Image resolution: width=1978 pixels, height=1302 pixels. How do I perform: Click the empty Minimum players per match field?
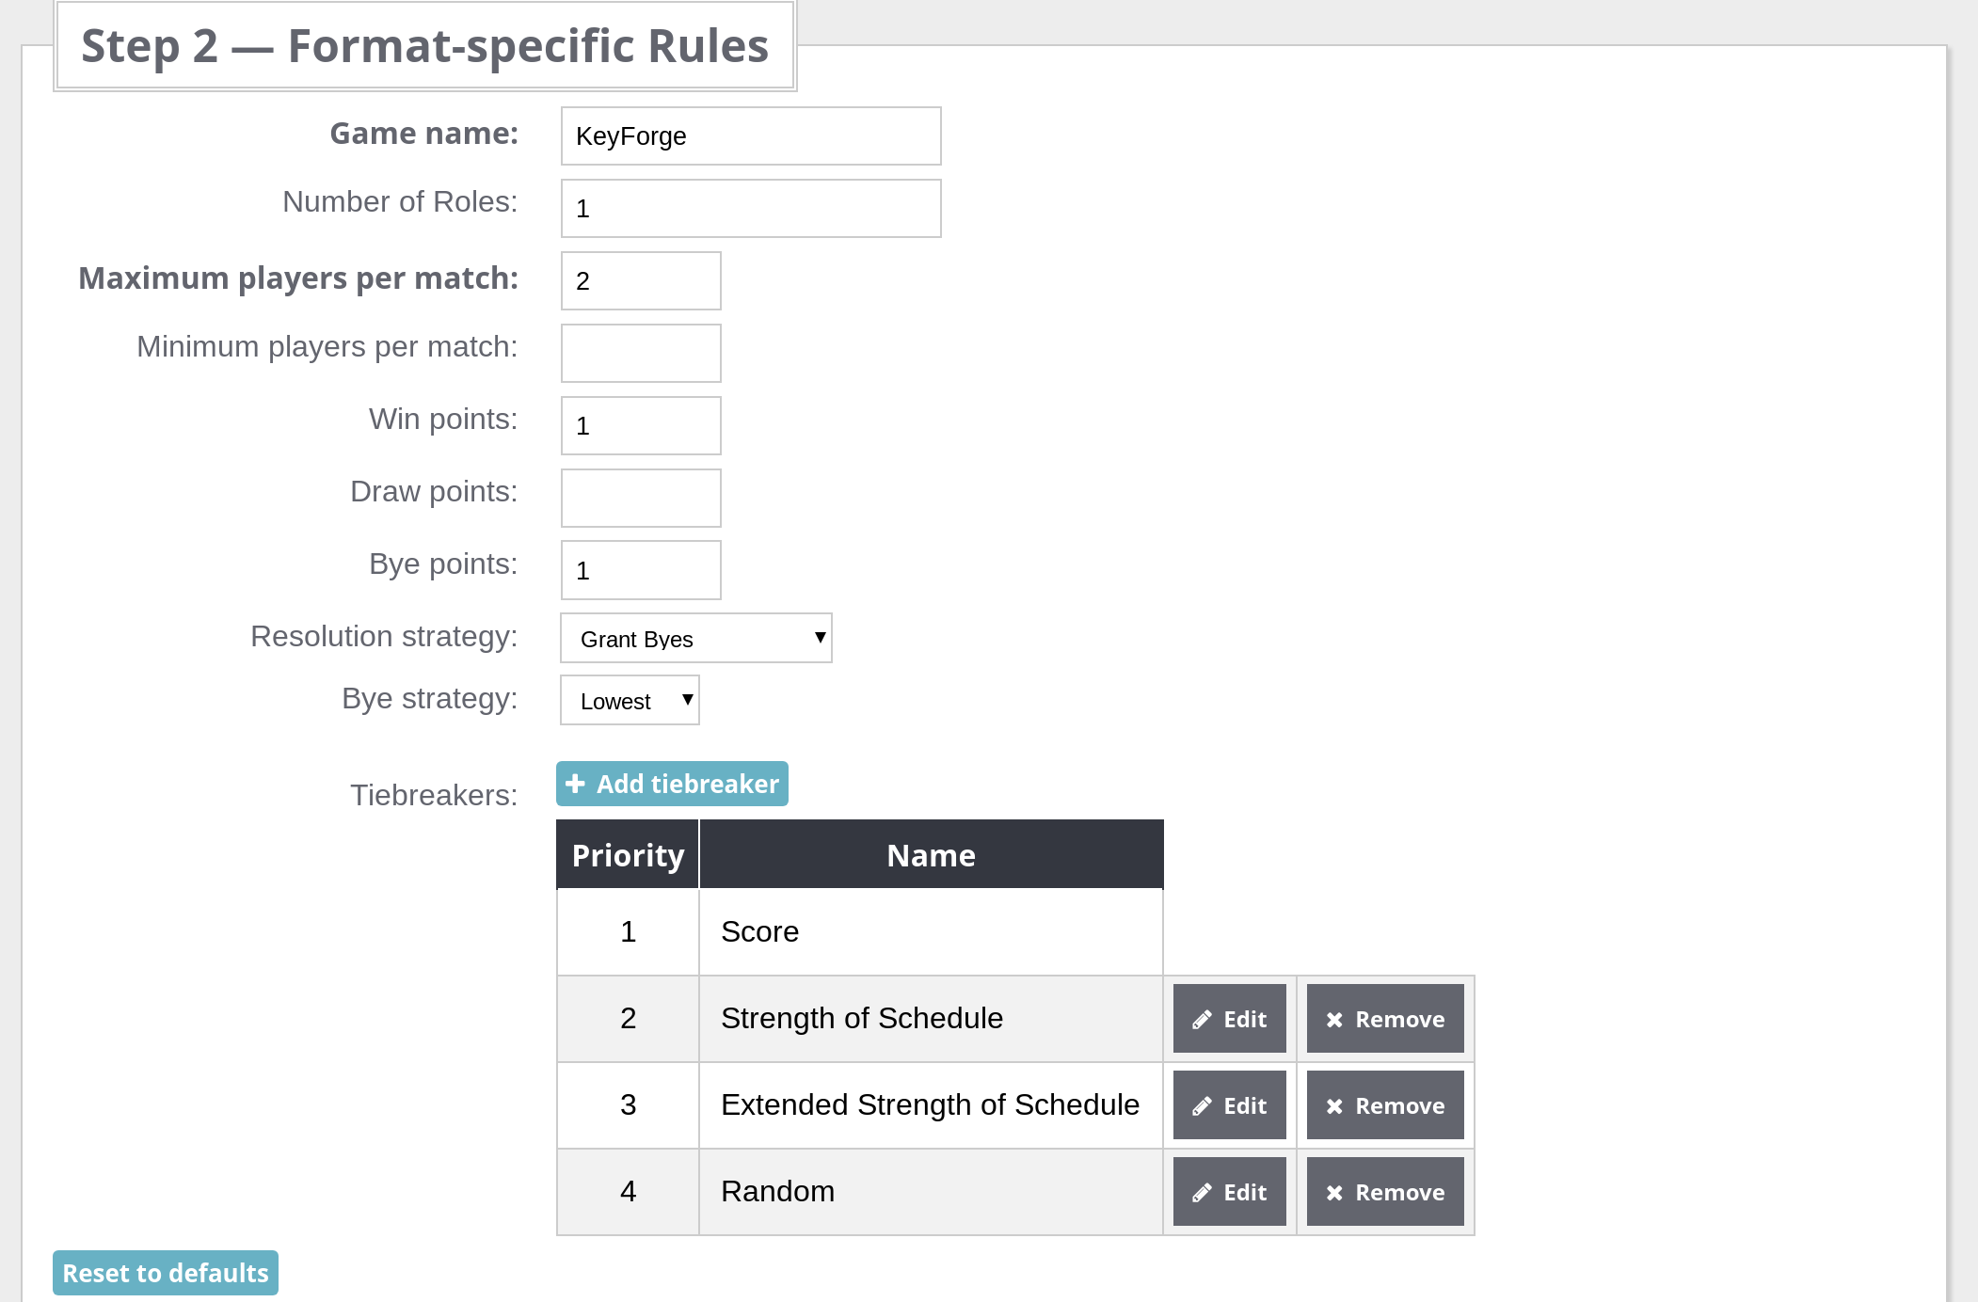[x=641, y=354]
